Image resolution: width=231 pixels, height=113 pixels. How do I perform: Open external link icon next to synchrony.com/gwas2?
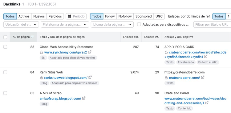coord(90,52)
